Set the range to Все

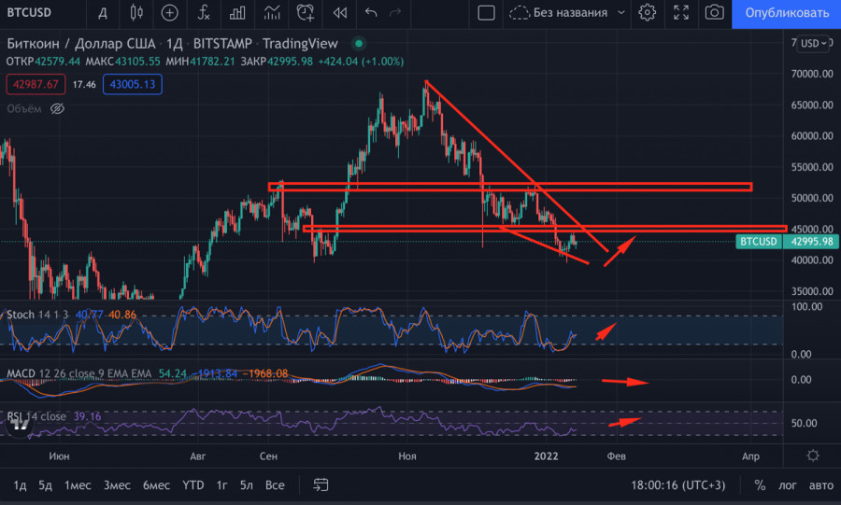(275, 485)
